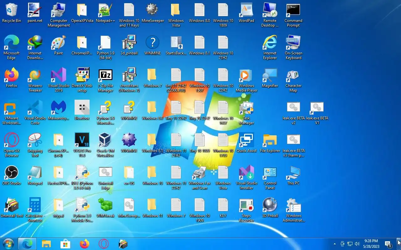The image size is (401, 250).
Task: Open the Visual Studio Installer shortcut
Action: point(247,178)
